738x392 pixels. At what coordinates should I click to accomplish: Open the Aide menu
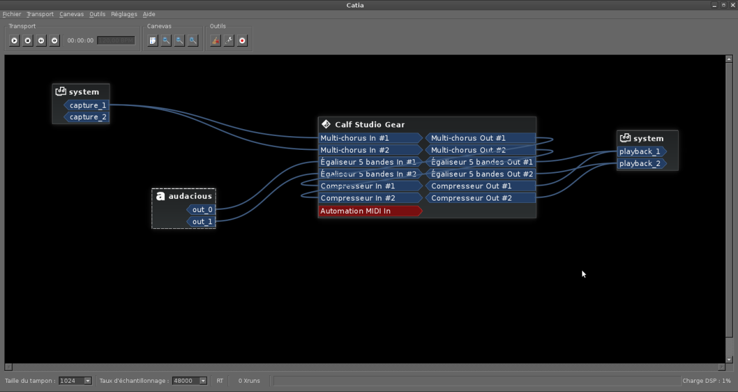click(149, 14)
